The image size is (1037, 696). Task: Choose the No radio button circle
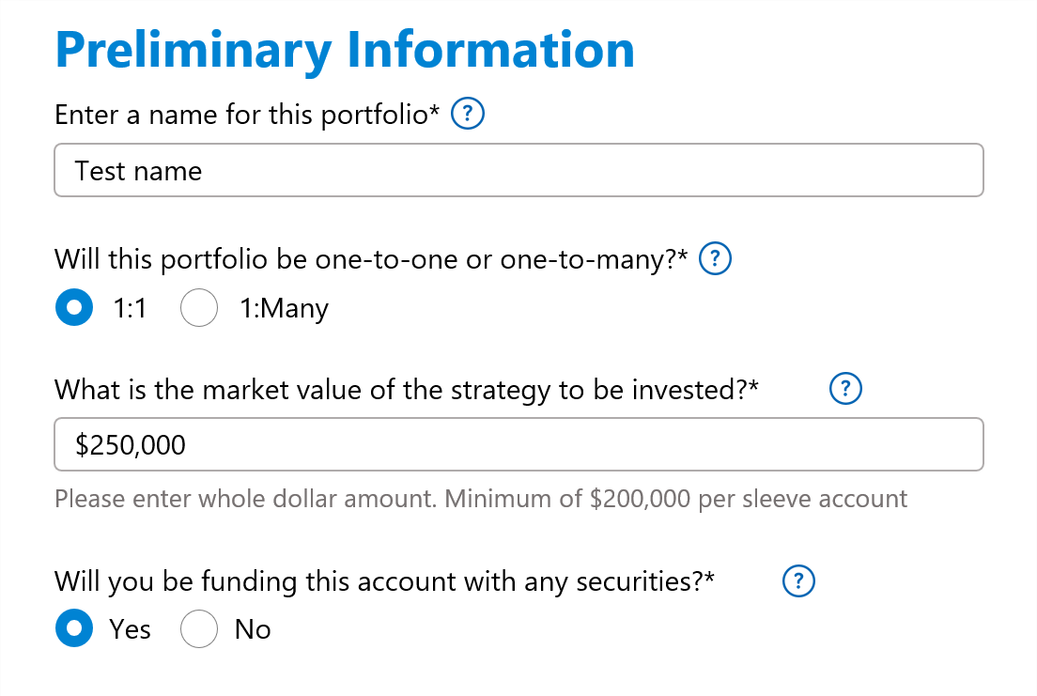(199, 628)
